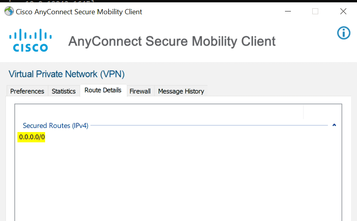Maximize the AnyConnect window
The height and width of the screenshot is (221, 357).
[315, 11]
